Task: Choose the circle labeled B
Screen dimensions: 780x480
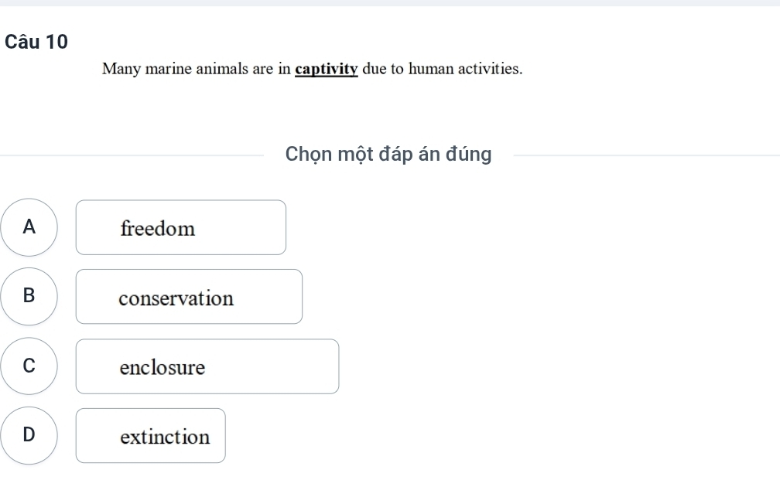Action: 29,296
